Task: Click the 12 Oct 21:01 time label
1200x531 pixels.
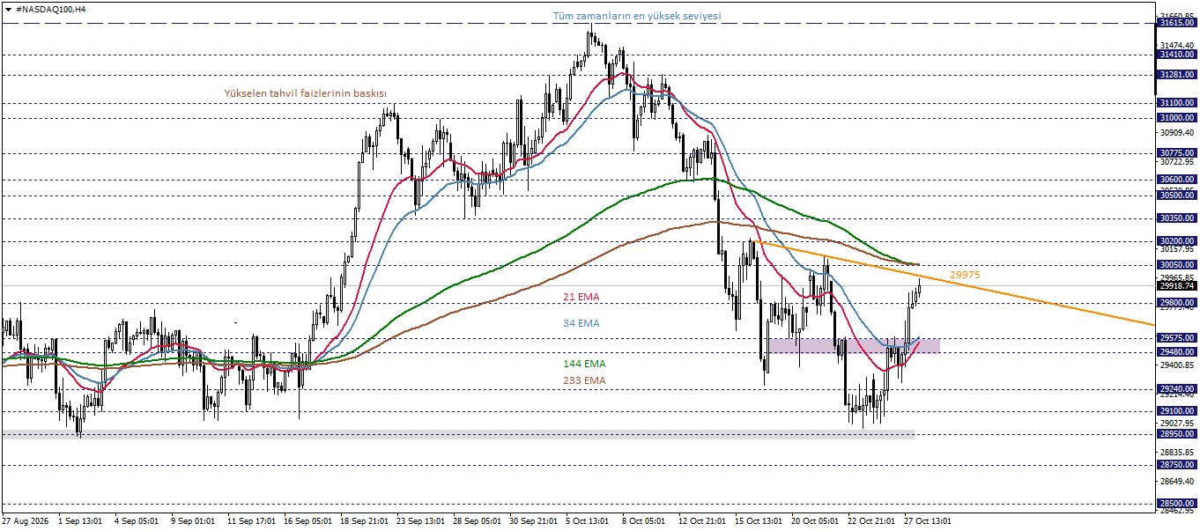Action: point(702,521)
